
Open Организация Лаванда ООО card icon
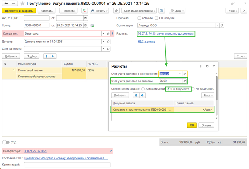tap(222, 25)
